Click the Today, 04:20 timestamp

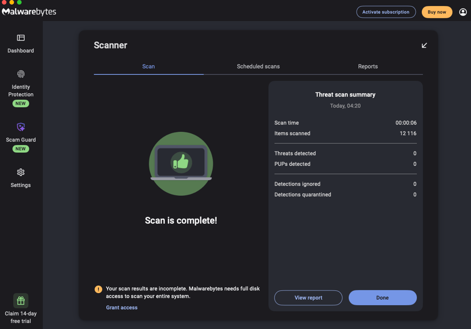pyautogui.click(x=345, y=106)
